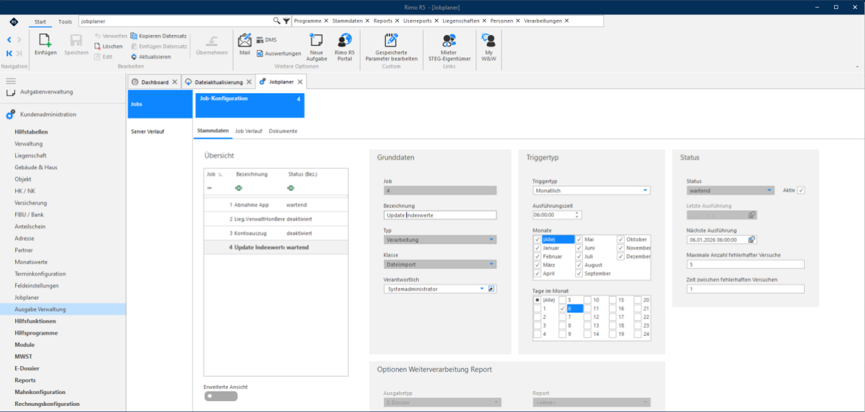Click the Bezeichnung input field
The height and width of the screenshot is (412, 865).
[439, 215]
